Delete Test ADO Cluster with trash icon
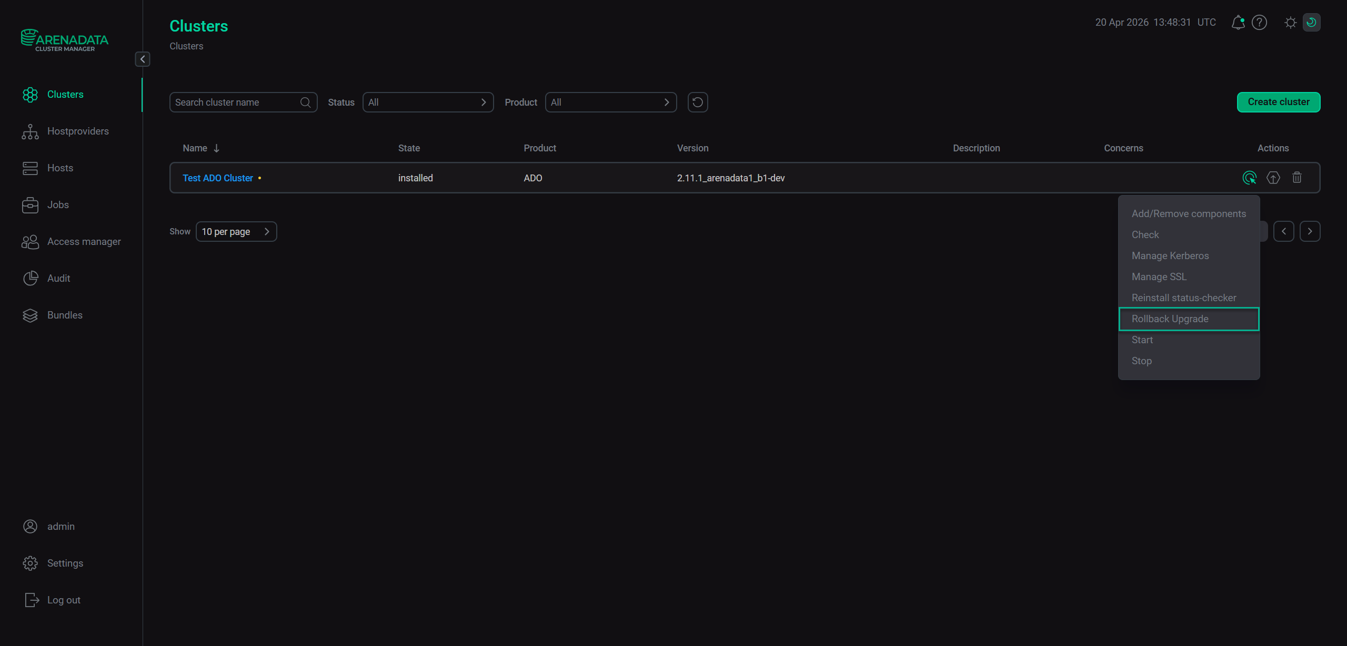 tap(1296, 178)
